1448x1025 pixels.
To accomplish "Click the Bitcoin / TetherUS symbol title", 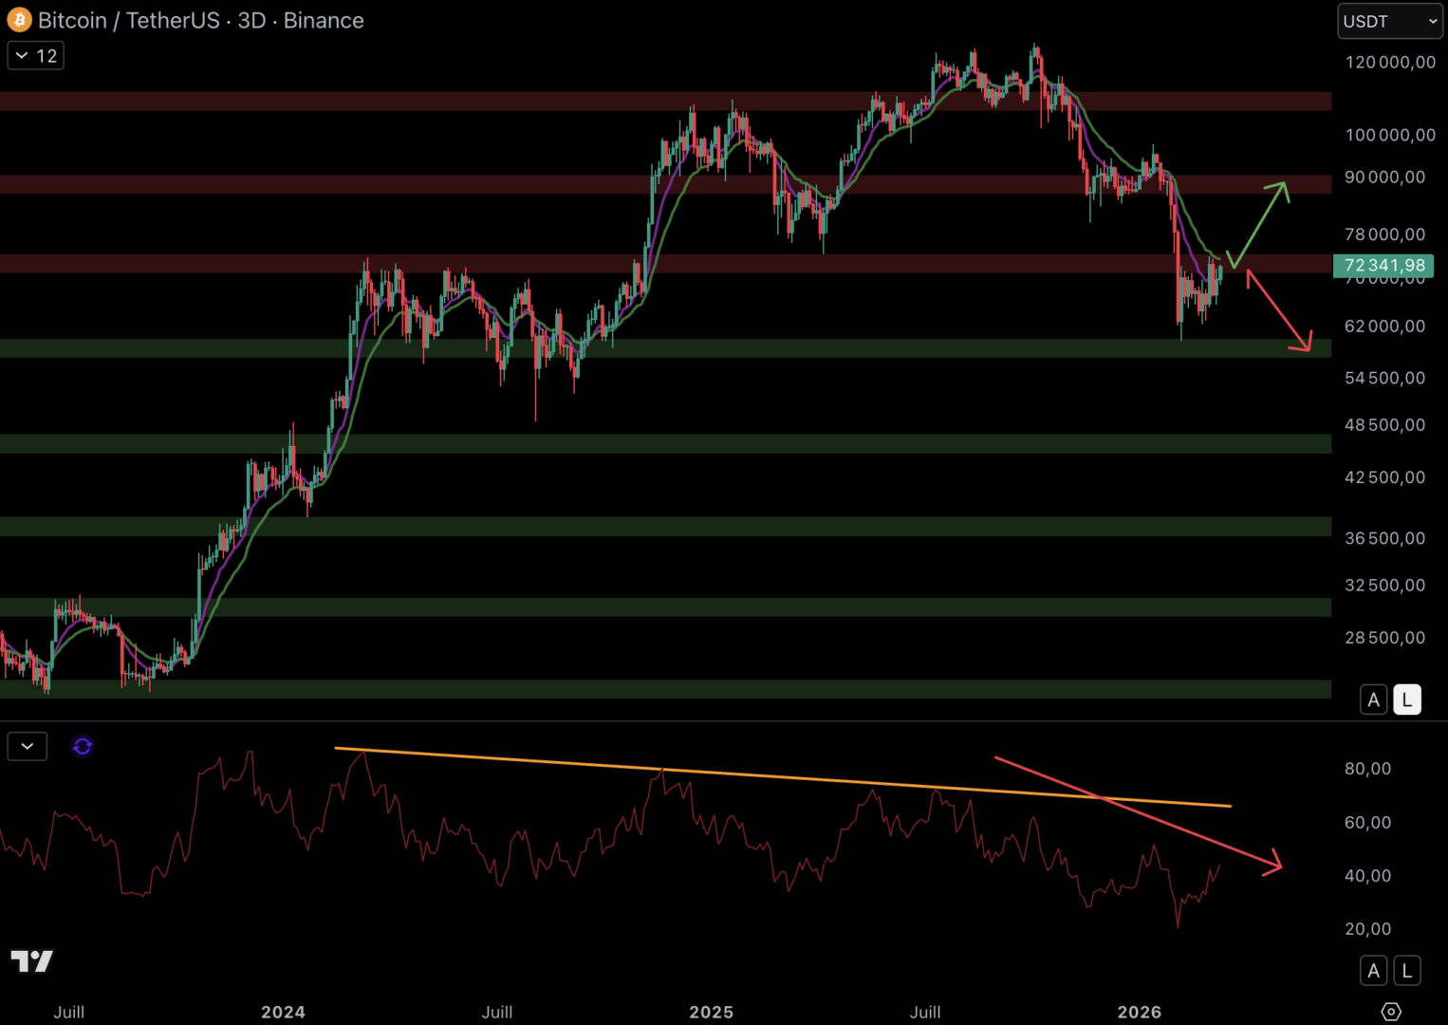I will (129, 20).
